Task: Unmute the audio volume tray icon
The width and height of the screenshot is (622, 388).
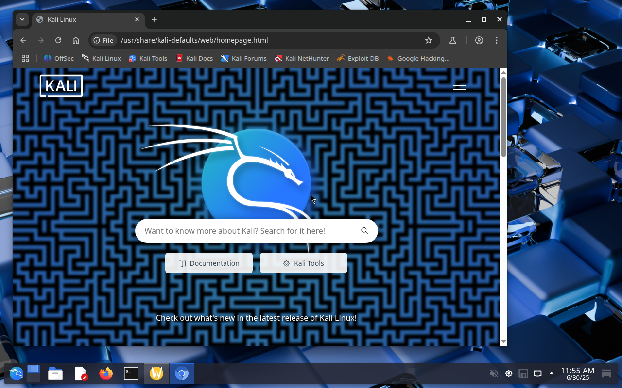Action: [x=494, y=373]
